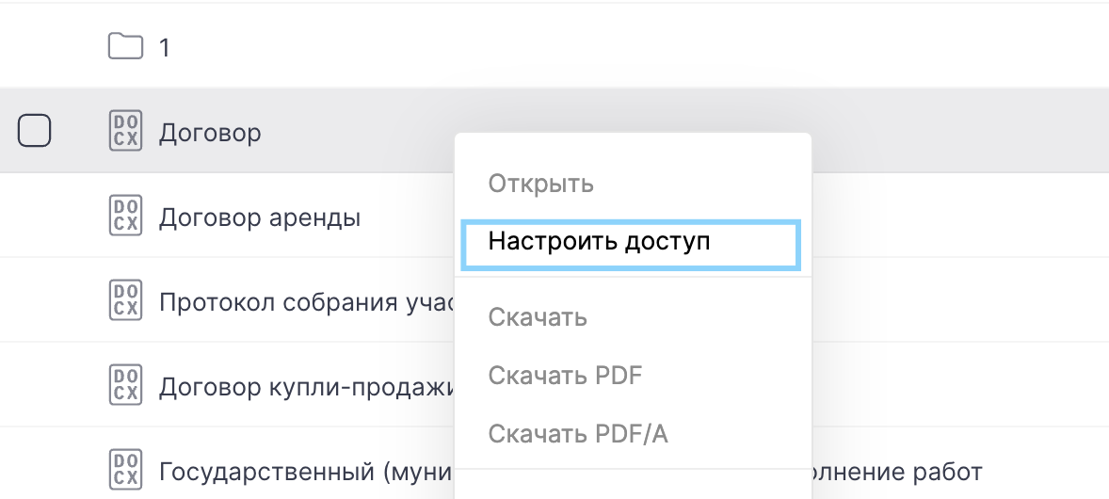Select Настроить доступ from the context menu
This screenshot has width=1109, height=499.
coord(599,241)
